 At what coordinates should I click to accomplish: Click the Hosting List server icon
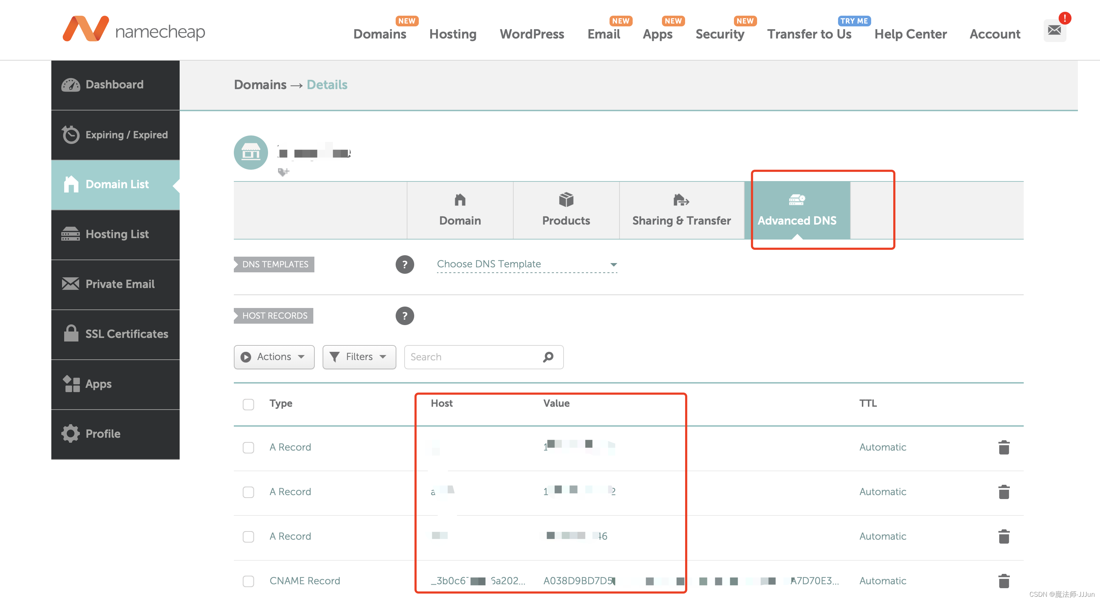point(71,234)
